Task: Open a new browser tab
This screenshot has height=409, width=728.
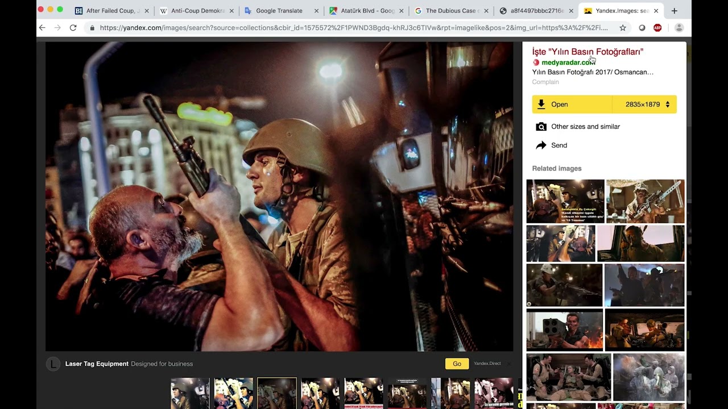Action: click(x=675, y=10)
